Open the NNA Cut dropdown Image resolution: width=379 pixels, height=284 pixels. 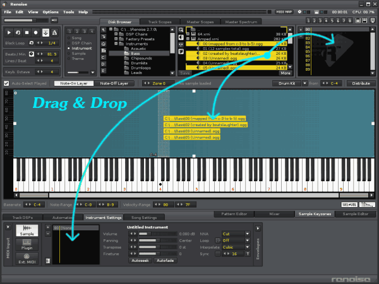click(236, 234)
